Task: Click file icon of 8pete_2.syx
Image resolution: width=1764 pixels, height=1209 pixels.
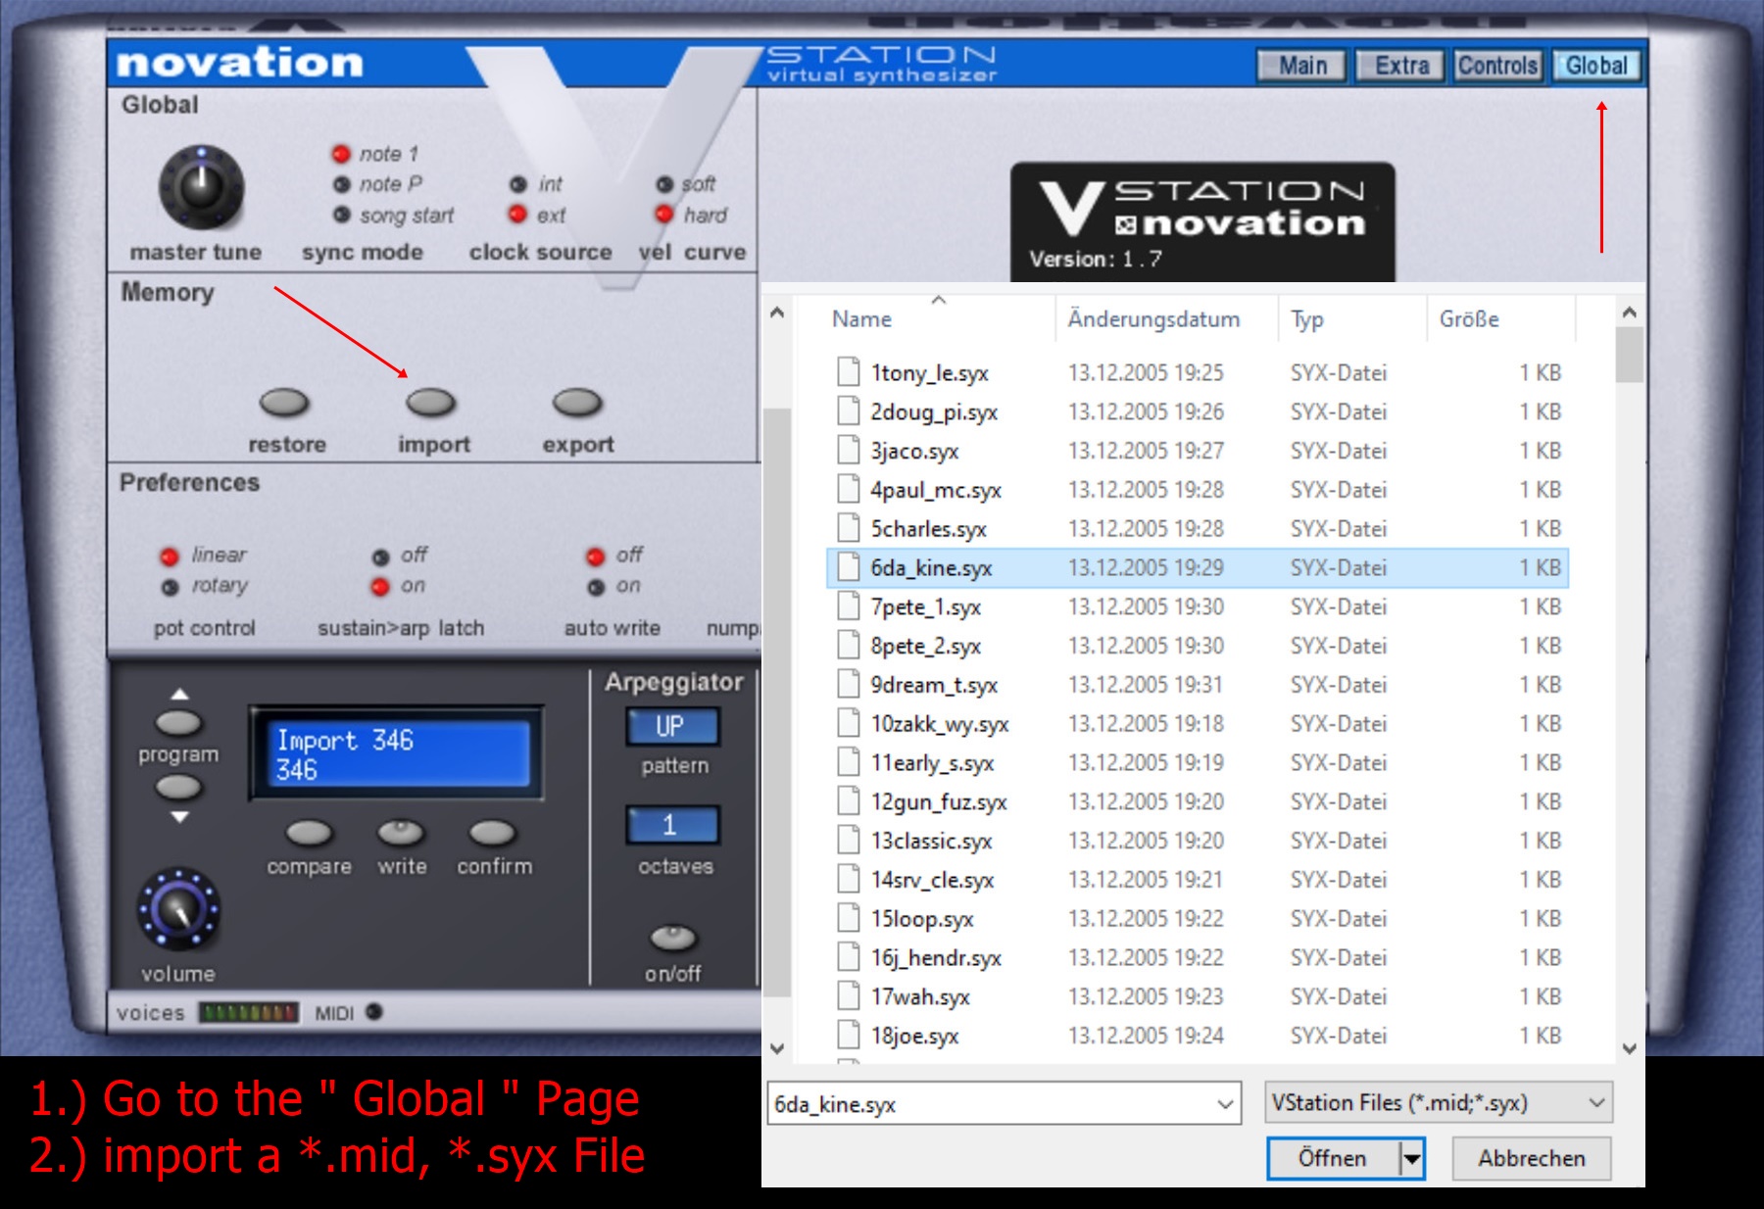Action: pyautogui.click(x=849, y=646)
